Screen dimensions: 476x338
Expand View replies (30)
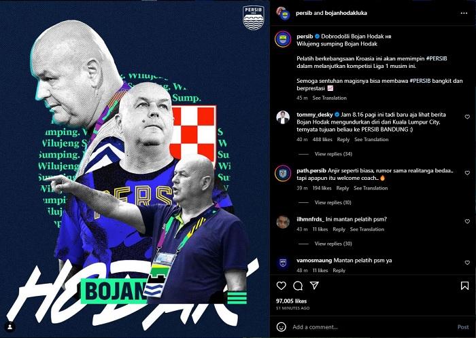click(x=333, y=244)
